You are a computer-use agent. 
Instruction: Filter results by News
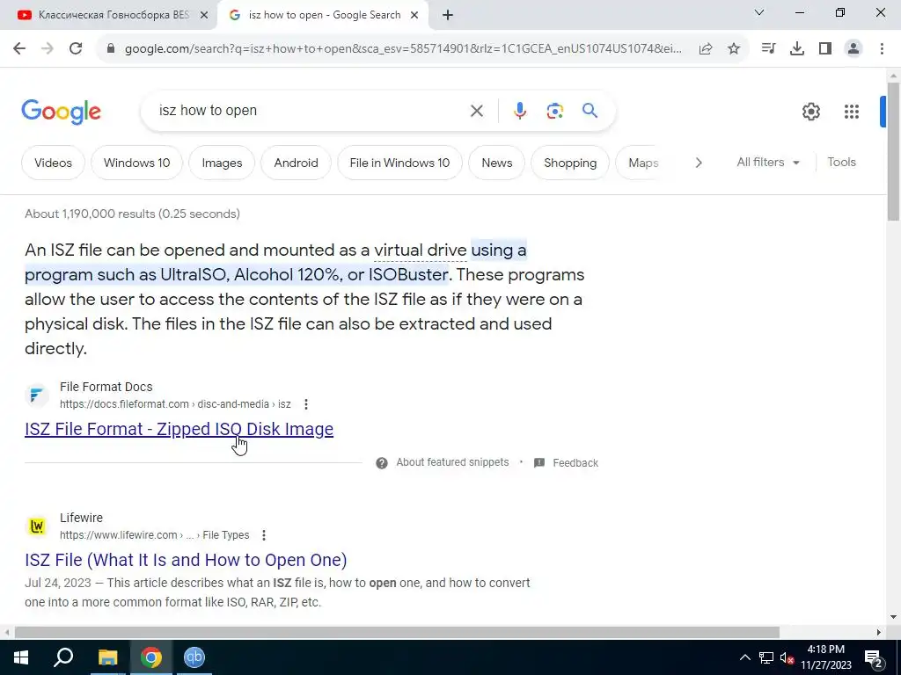click(x=496, y=163)
